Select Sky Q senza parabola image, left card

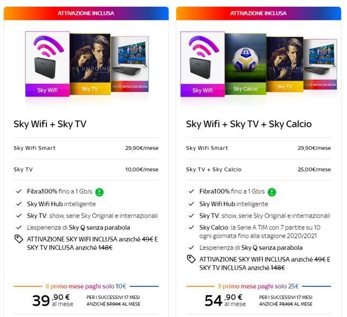[x=130, y=65]
